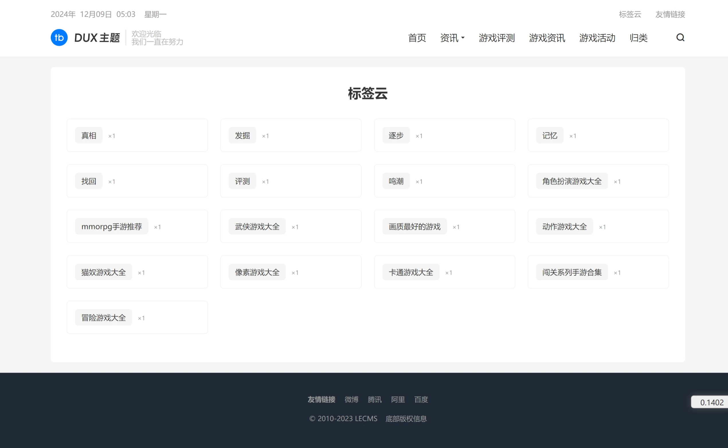
Task: Go to 首页 from the navigation bar
Action: pyautogui.click(x=417, y=38)
